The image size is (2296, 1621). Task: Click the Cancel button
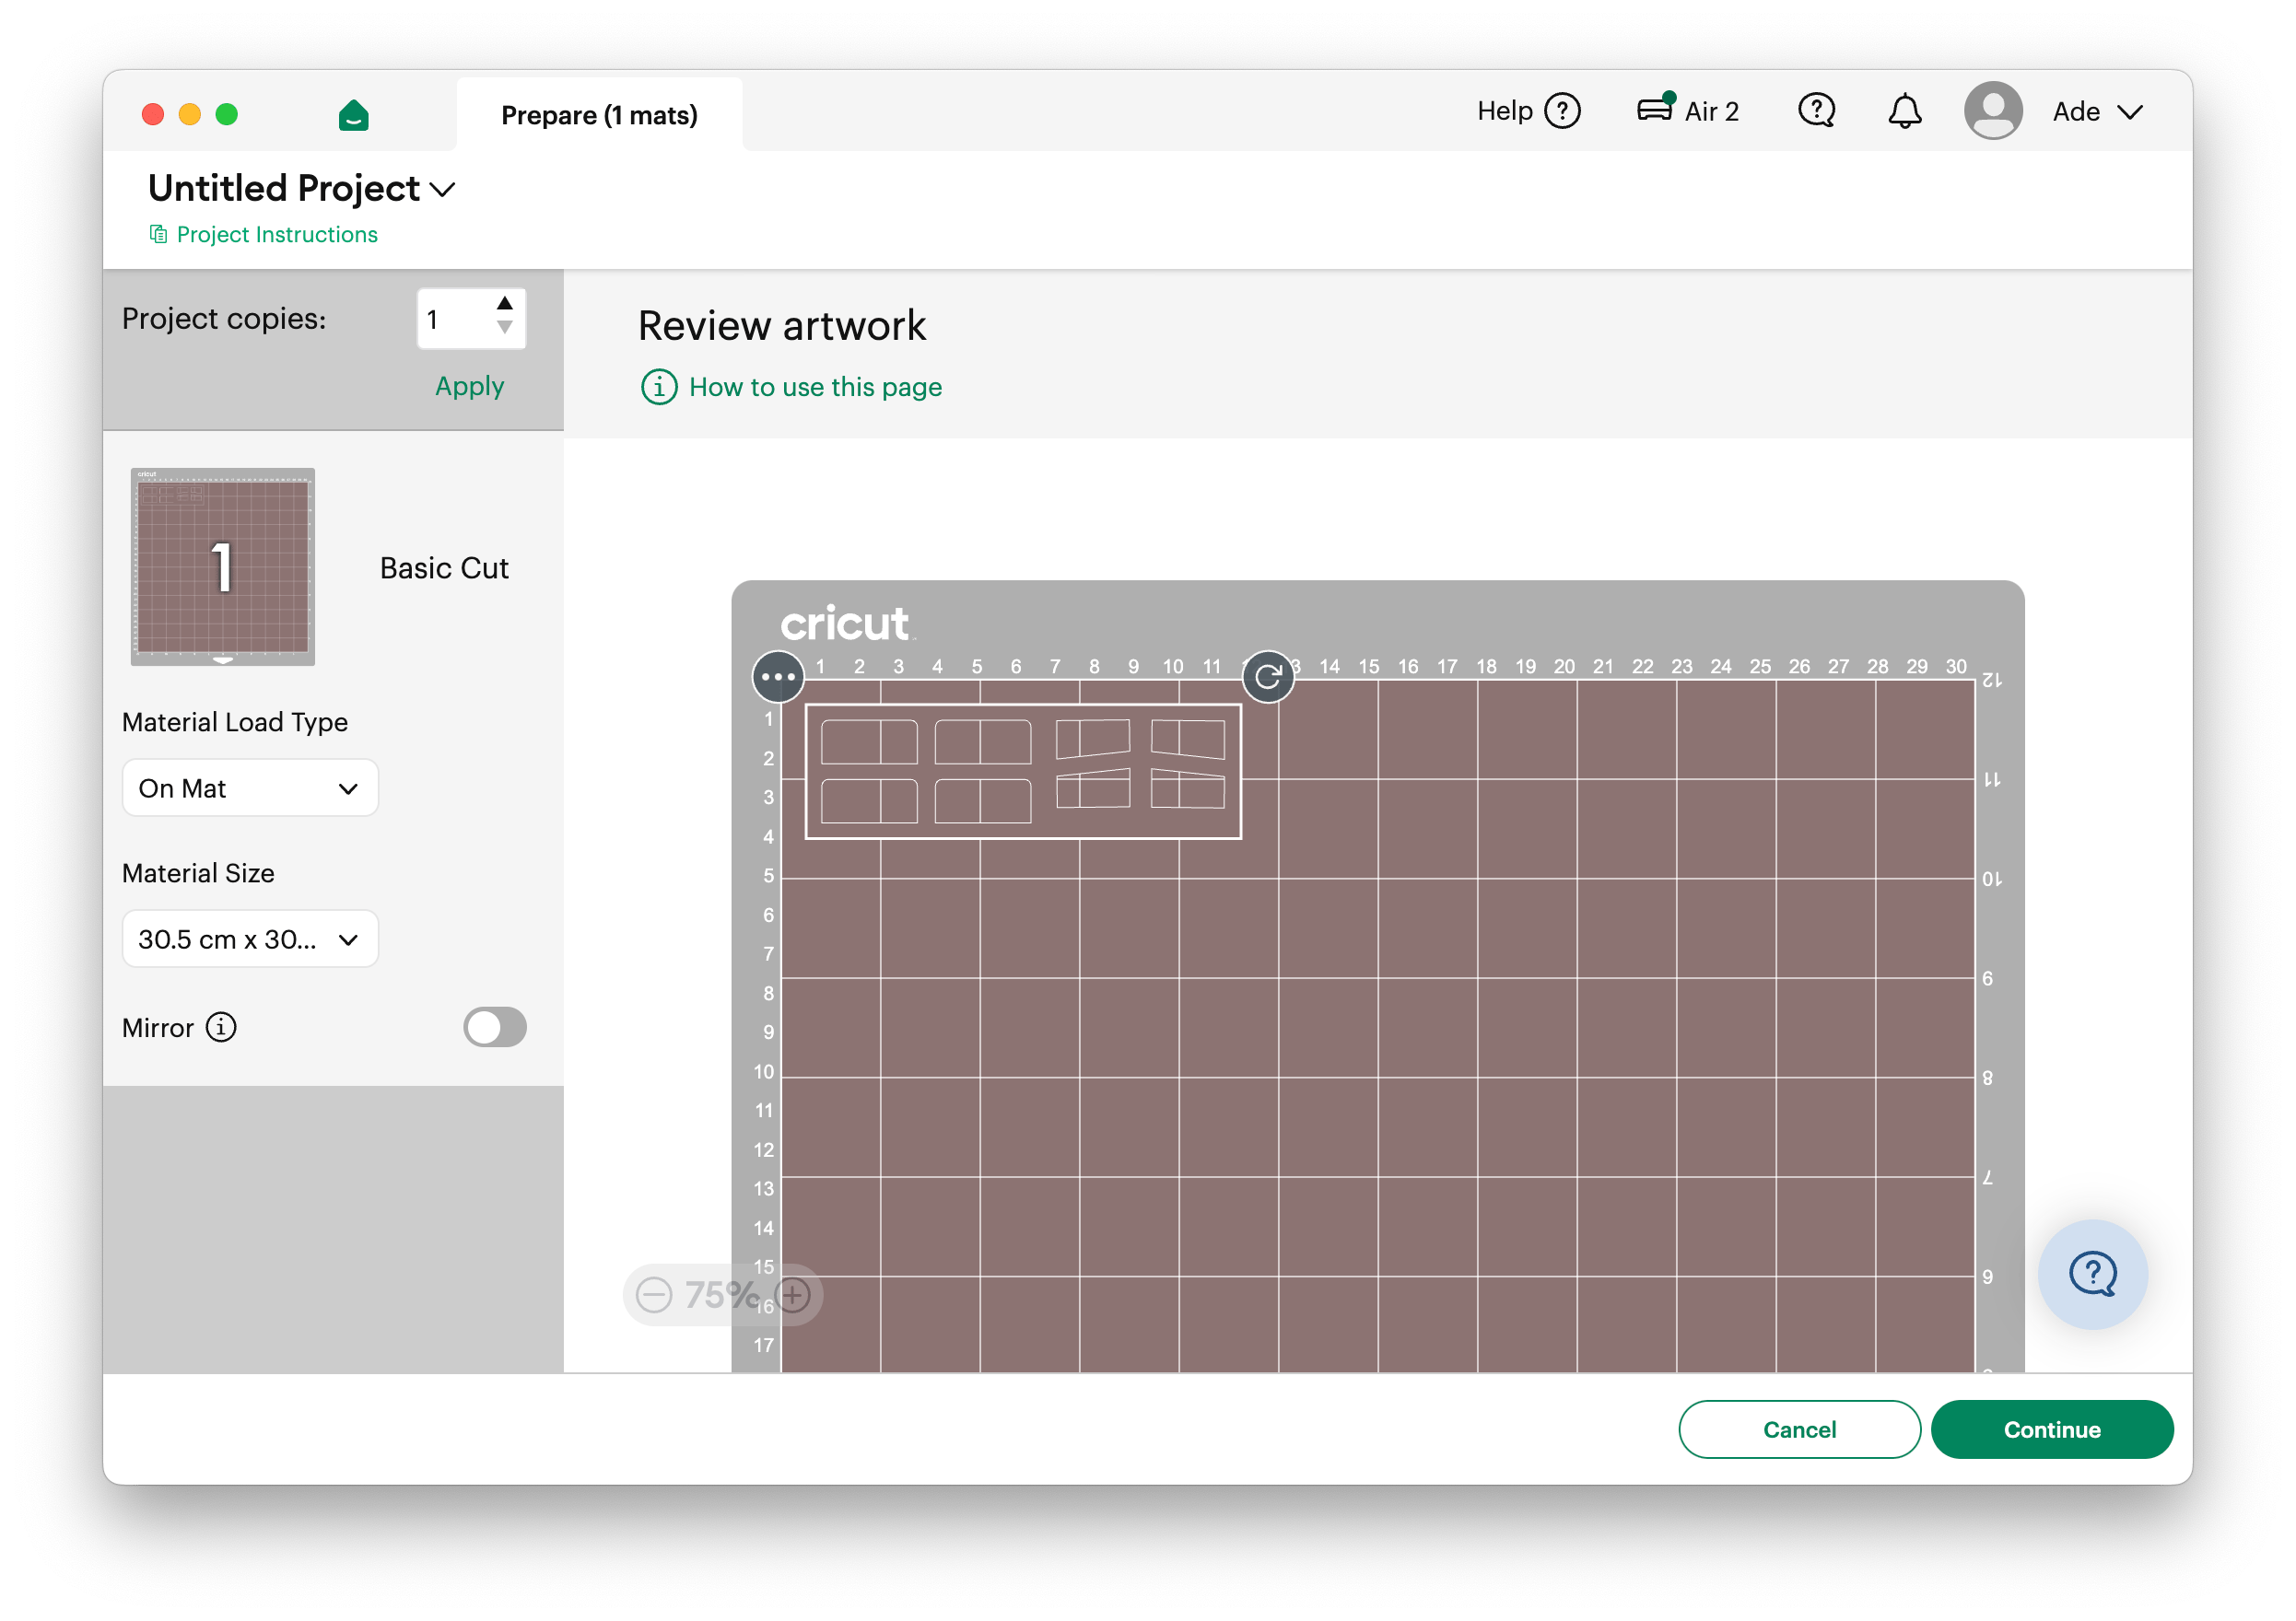[x=1799, y=1430]
